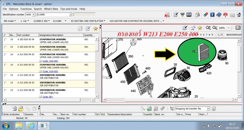Open the Options menu

[x=13, y=9]
